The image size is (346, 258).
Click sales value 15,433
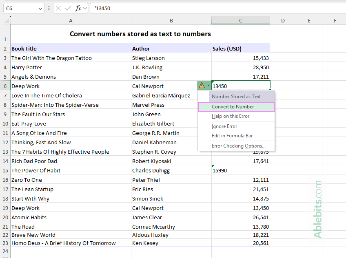(241, 58)
